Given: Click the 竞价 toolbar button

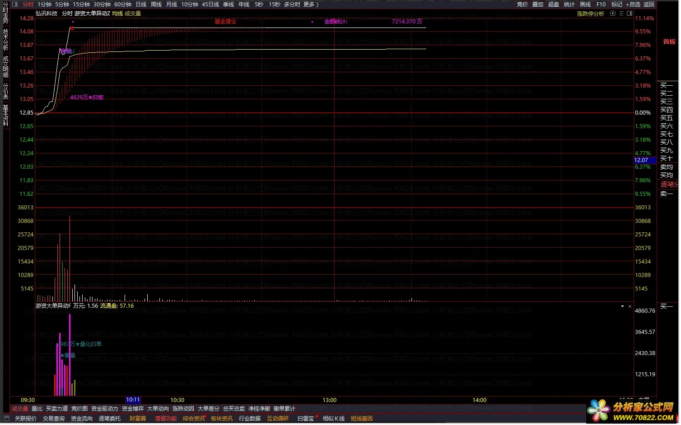Looking at the screenshot, I should [522, 5].
